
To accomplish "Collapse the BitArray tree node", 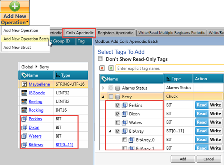I will point(110,131).
